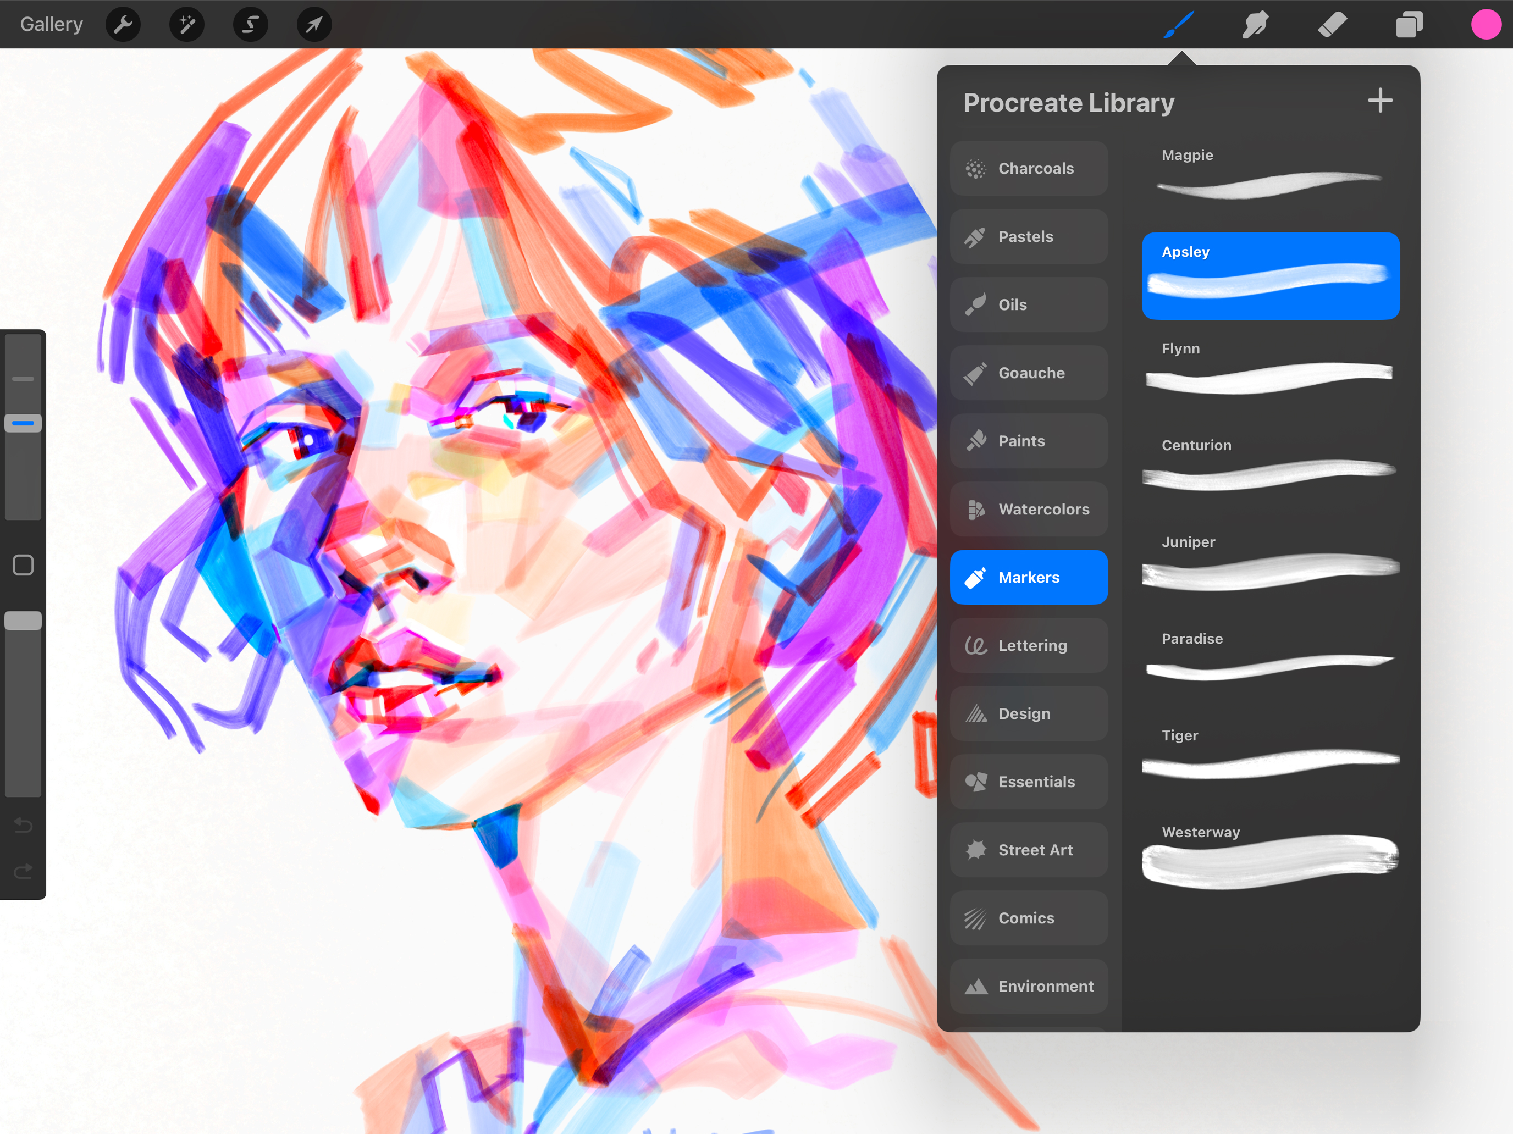Open the Oils brush set
The width and height of the screenshot is (1513, 1135).
[x=1029, y=305]
